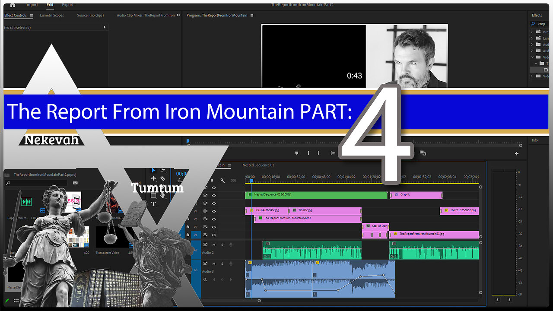Switch Project panel to list view
This screenshot has width=553, height=311.
coord(16,300)
